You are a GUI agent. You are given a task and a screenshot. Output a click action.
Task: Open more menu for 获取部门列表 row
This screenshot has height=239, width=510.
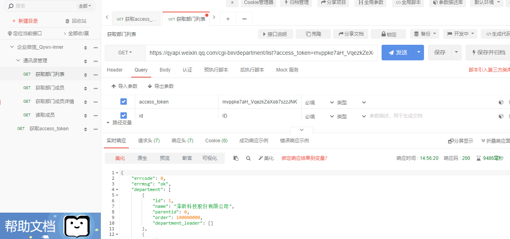pyautogui.click(x=96, y=75)
